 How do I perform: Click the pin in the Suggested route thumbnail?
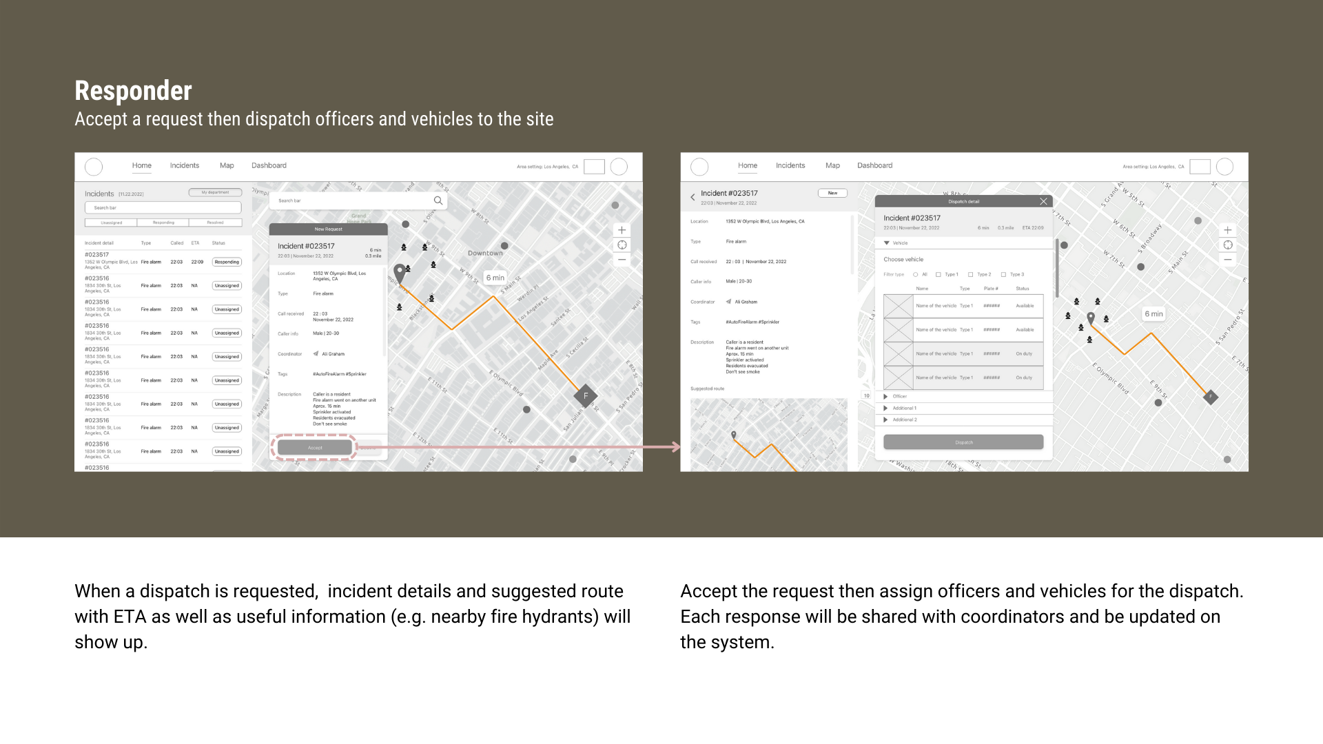pyautogui.click(x=734, y=435)
